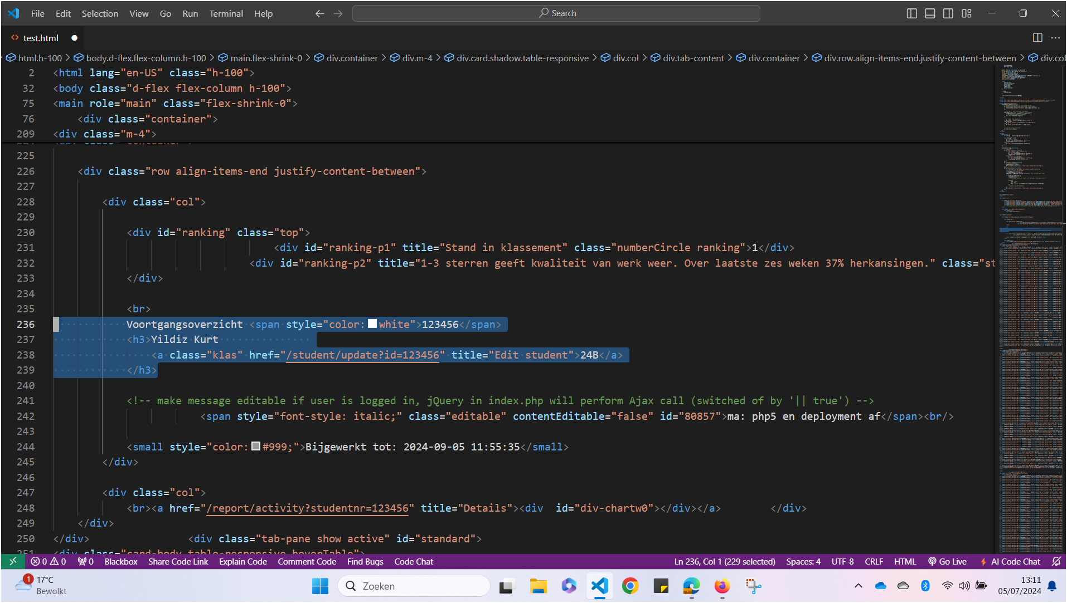Open the editor more actions ellipsis
The image size is (1067, 603).
click(x=1055, y=38)
